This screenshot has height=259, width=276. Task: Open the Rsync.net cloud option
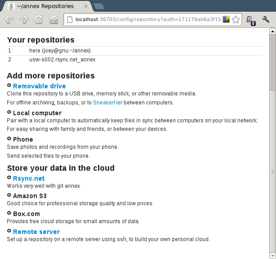click(29, 178)
